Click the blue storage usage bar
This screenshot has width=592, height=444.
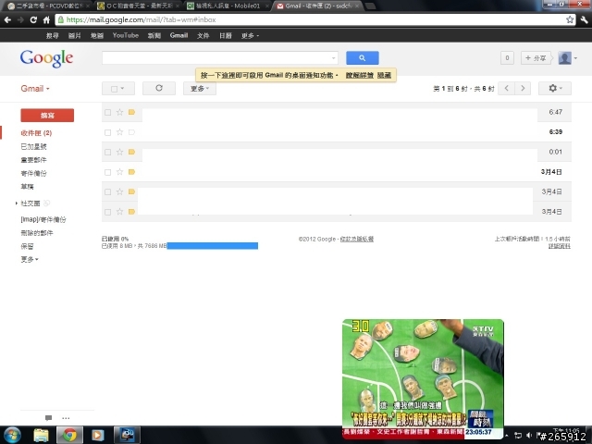(212, 246)
